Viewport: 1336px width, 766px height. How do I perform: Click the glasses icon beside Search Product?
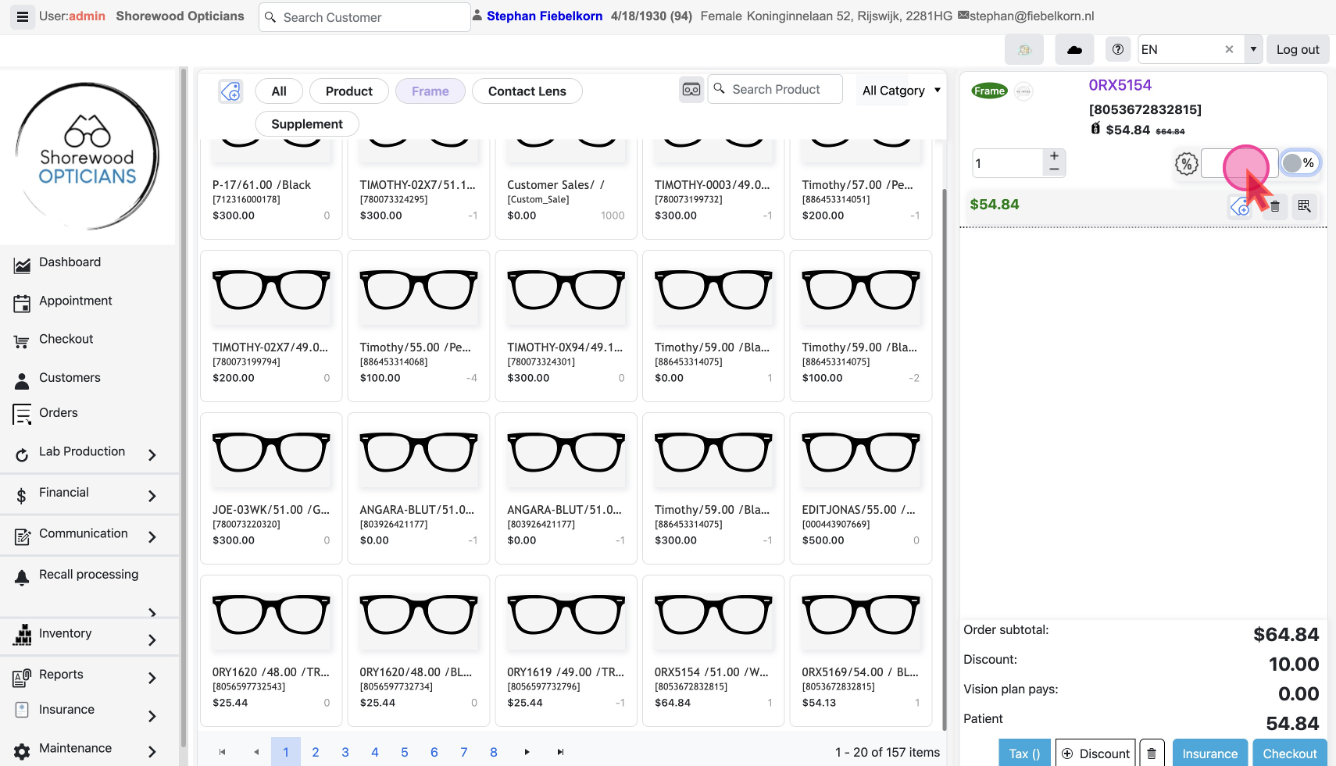coord(691,90)
